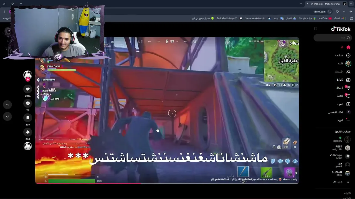Open the browser three-dots menu

tap(4, 12)
